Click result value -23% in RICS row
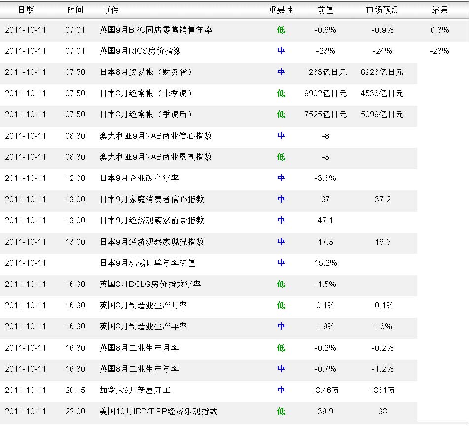 pyautogui.click(x=439, y=51)
